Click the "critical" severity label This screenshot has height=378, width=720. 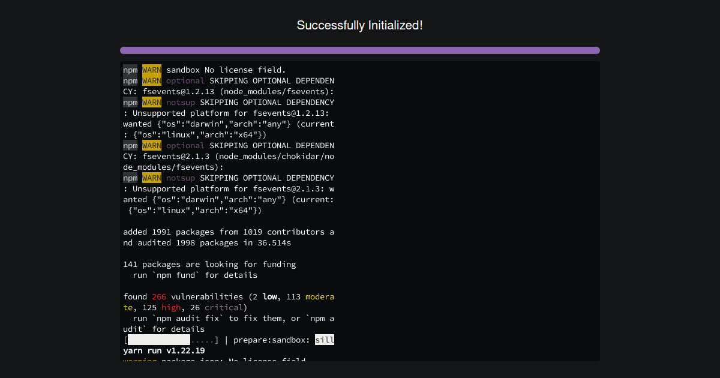224,307
